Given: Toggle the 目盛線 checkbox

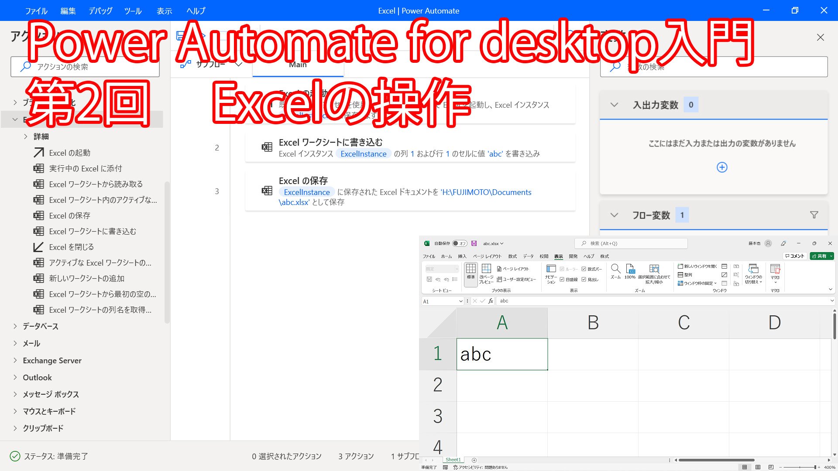Looking at the screenshot, I should pos(562,280).
